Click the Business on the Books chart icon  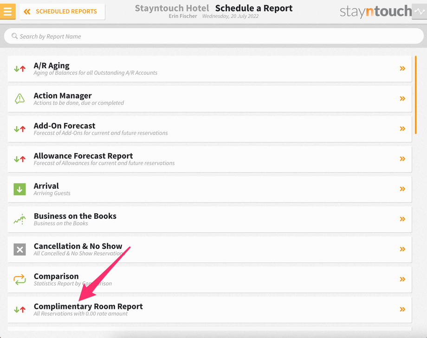click(19, 219)
